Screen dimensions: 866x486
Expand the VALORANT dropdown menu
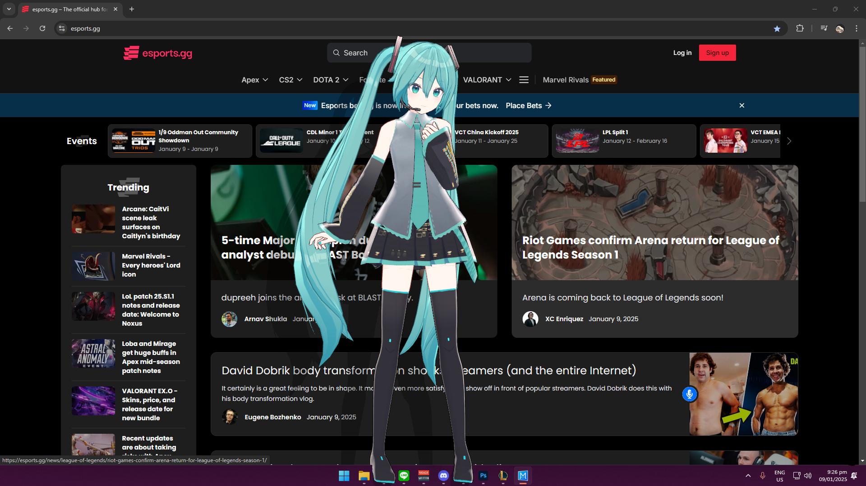(487, 80)
